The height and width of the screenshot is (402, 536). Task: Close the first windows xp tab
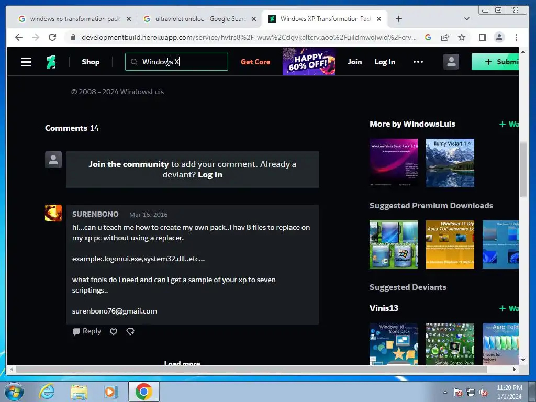(129, 19)
